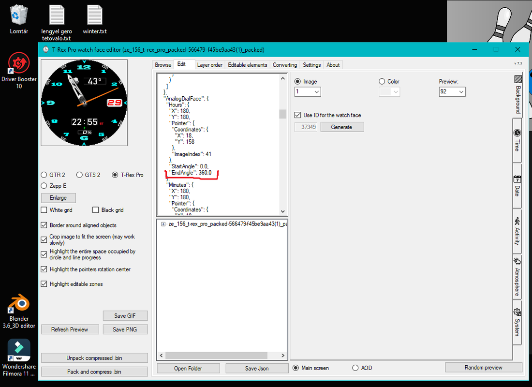
Task: Open the Date vertical tab
Action: click(517, 186)
